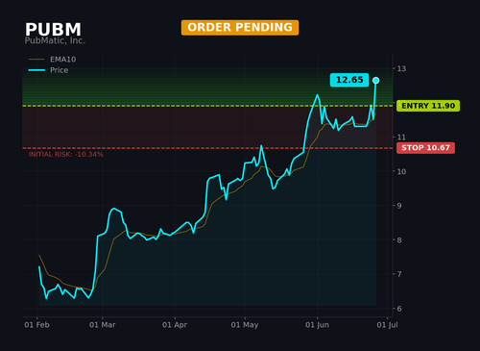Click the 13 price axis tick
Image resolution: width=480 pixels, height=351 pixels.
pos(401,68)
